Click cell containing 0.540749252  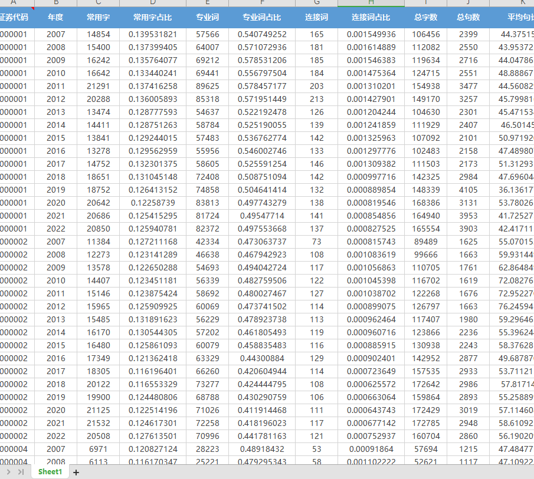(x=262, y=35)
